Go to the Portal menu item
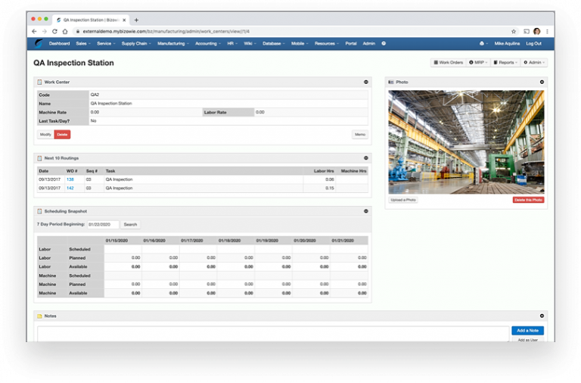 click(x=351, y=43)
